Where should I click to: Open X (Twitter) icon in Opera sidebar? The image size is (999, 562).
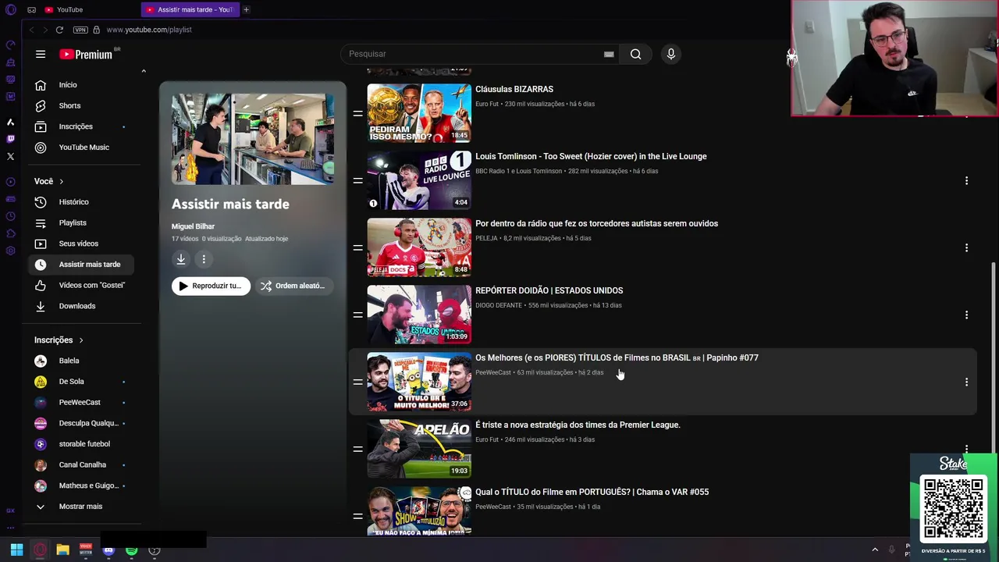tap(10, 156)
